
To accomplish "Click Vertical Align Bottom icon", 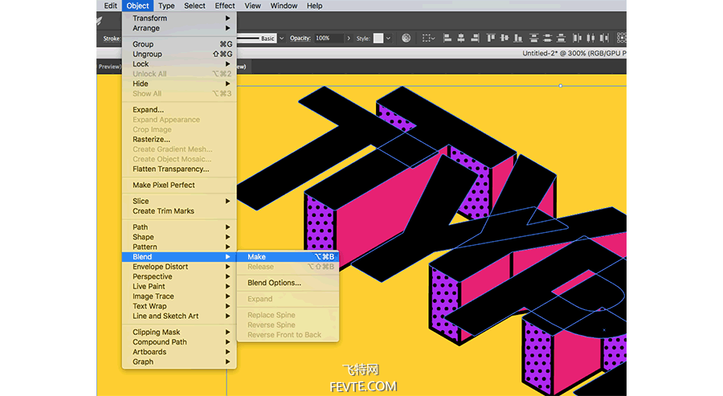I will (518, 39).
